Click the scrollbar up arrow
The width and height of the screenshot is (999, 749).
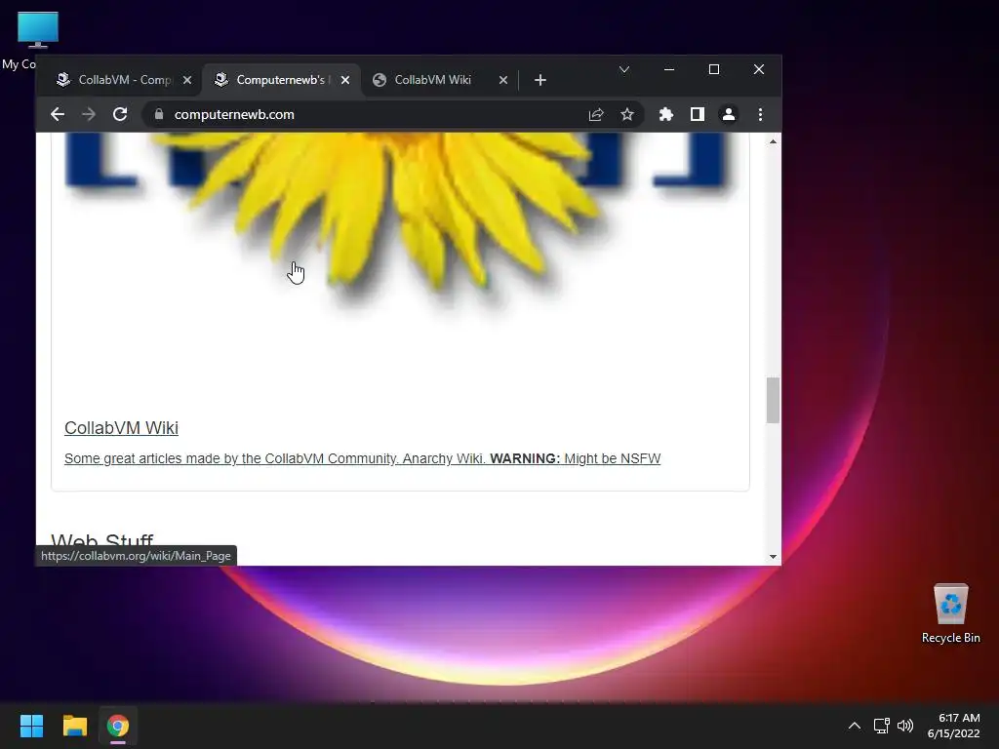[773, 141]
